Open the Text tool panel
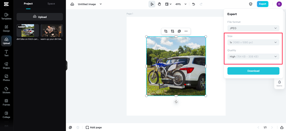 click(6, 53)
